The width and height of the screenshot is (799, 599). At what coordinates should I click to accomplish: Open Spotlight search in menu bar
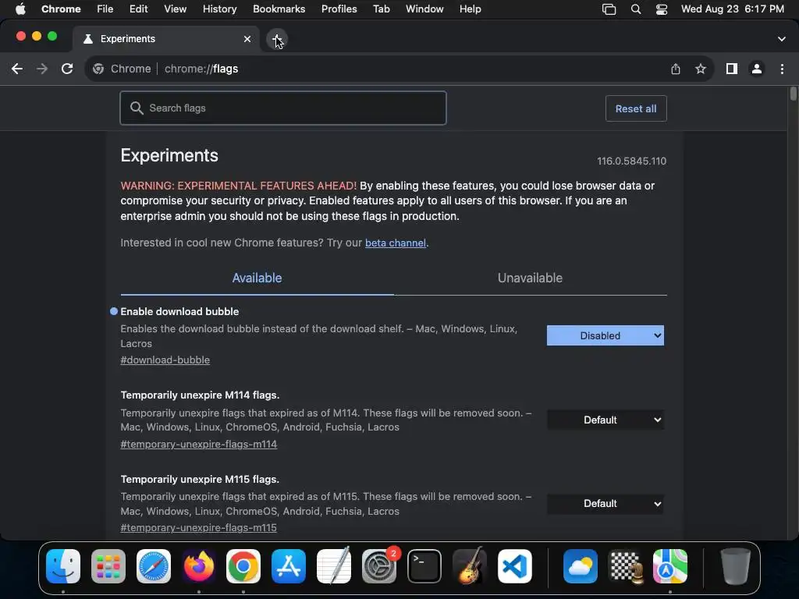636,9
